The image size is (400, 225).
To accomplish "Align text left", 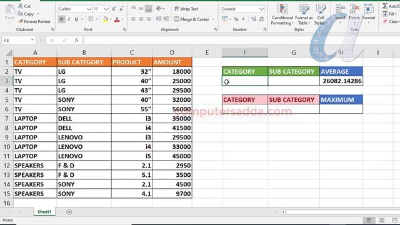I will click(x=133, y=19).
